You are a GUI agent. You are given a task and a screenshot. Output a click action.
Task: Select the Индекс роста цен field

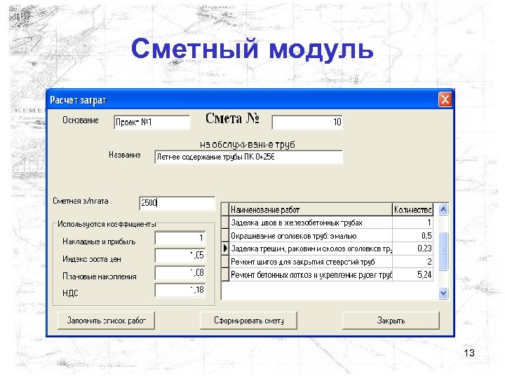[x=180, y=255]
